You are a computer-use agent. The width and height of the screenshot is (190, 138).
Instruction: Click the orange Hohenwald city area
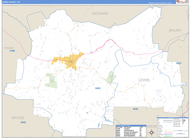(72, 61)
